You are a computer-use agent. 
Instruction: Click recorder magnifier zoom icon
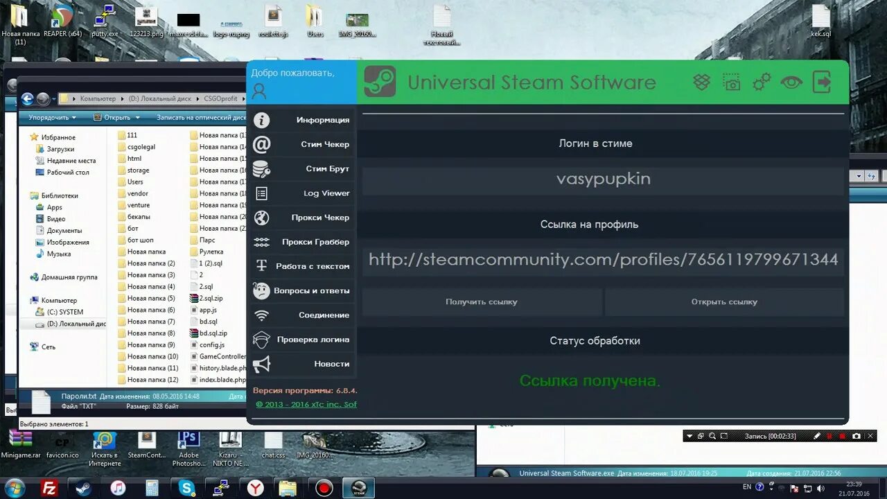[x=712, y=436]
